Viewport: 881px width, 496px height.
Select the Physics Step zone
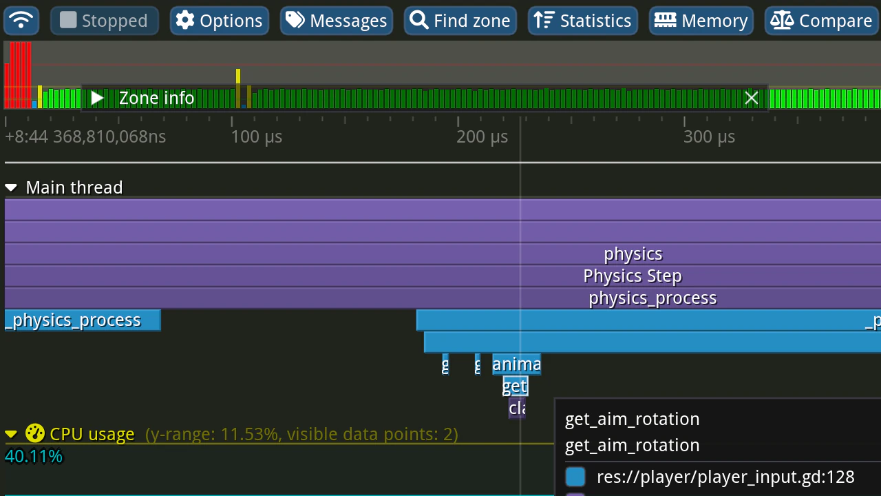pos(632,276)
